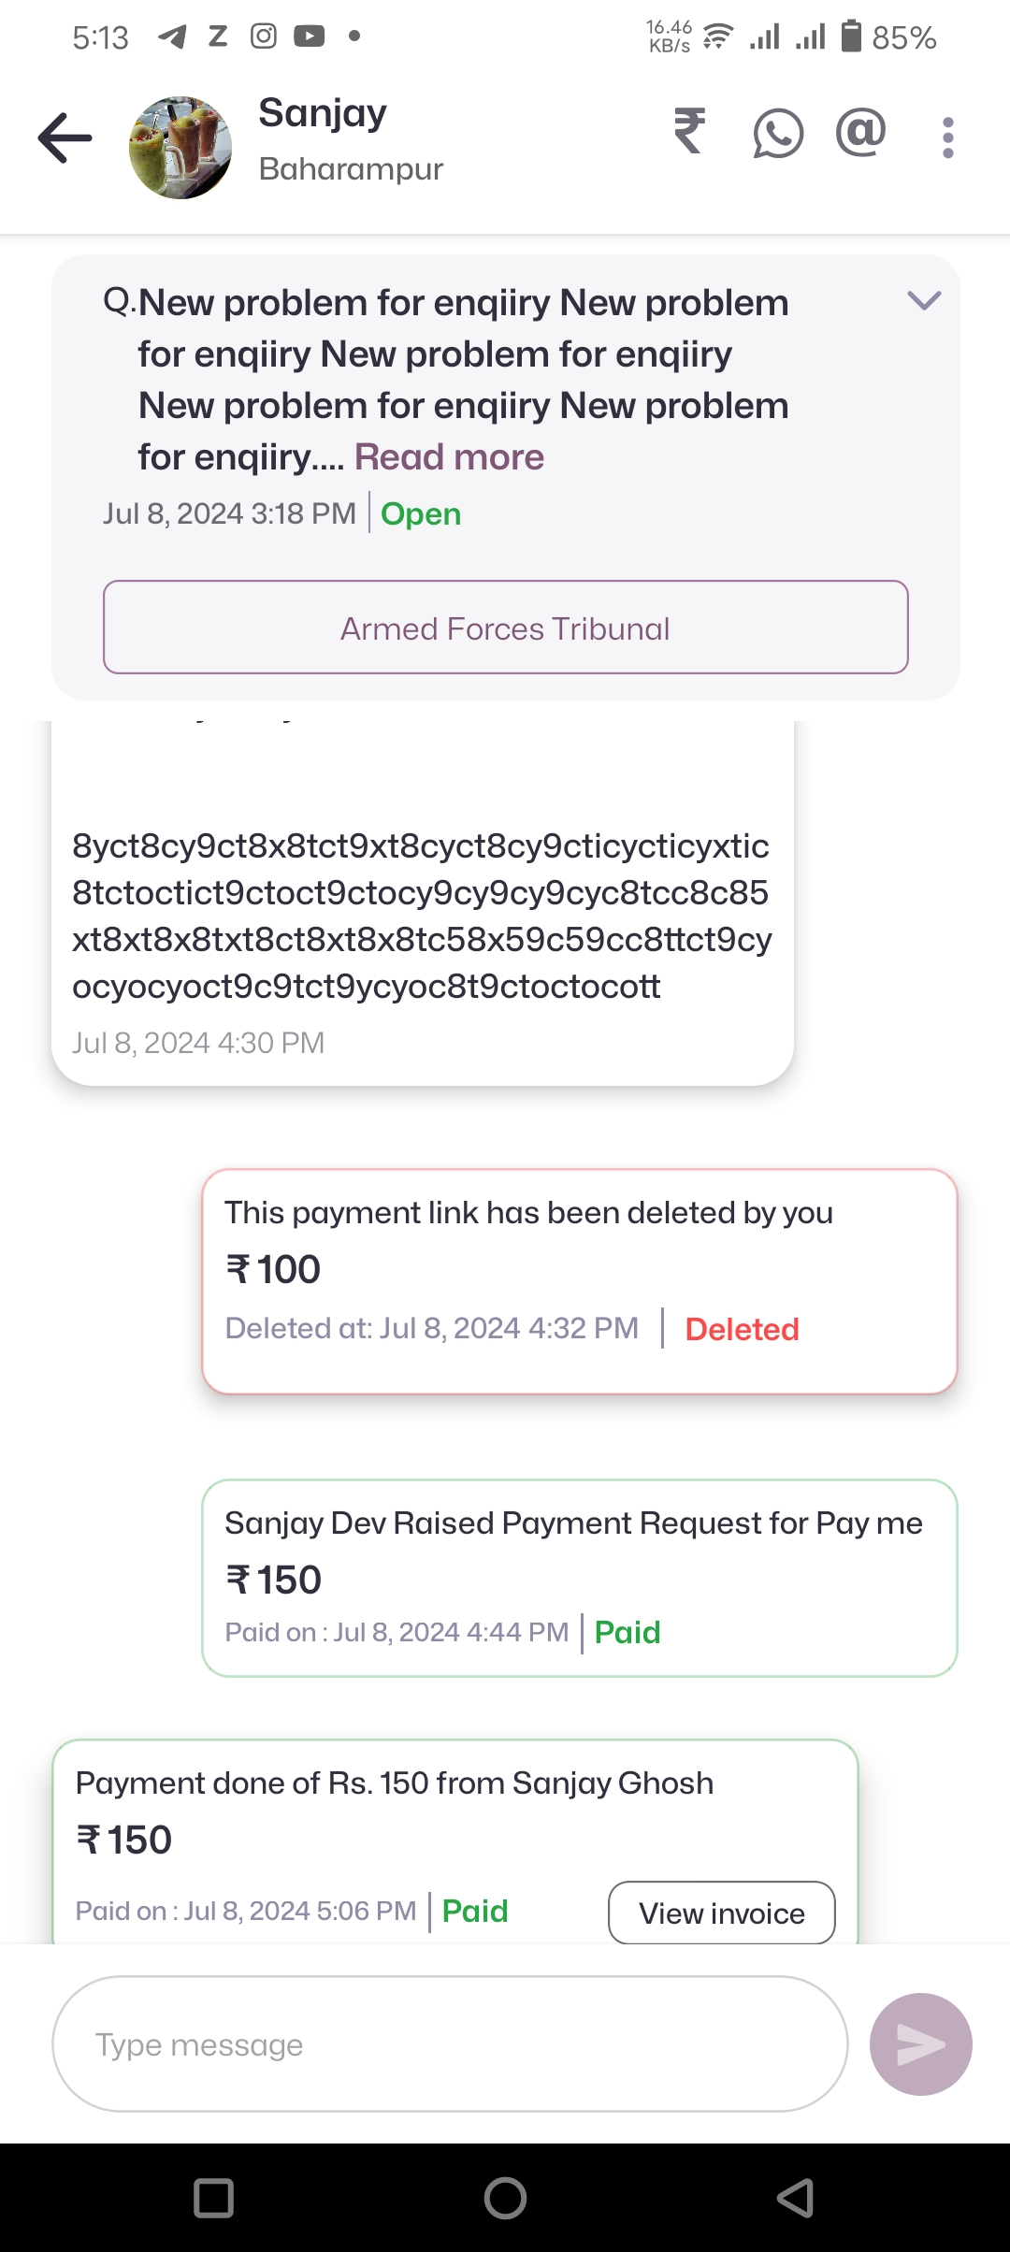Tap the Armed Forces Tribunal button

tap(505, 628)
